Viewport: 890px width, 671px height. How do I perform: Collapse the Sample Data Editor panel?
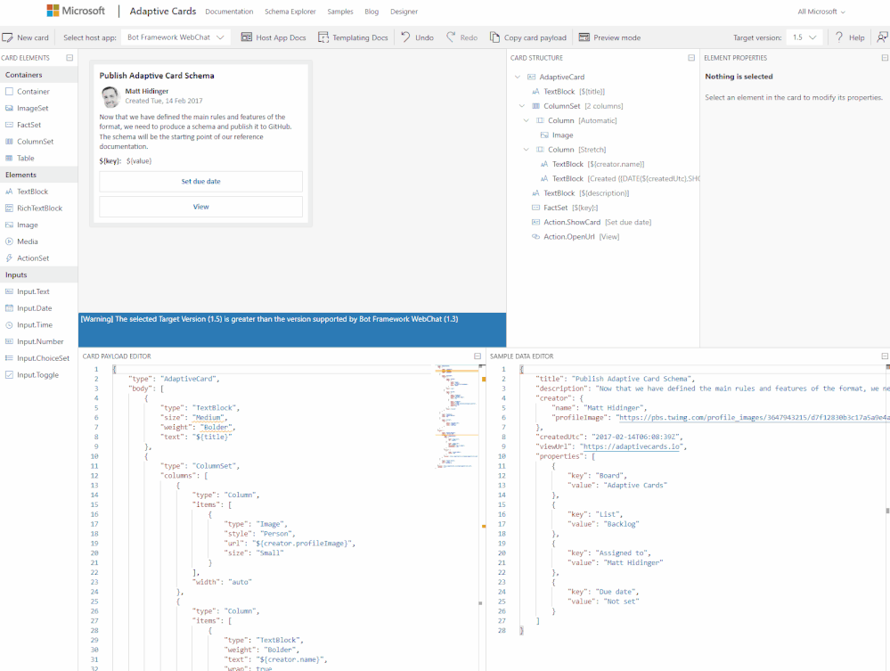(x=885, y=356)
